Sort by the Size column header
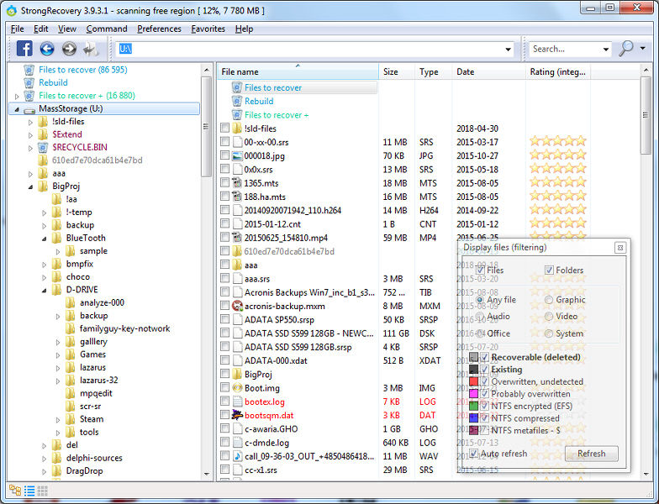Viewport: 659px width, 504px height. [x=397, y=72]
